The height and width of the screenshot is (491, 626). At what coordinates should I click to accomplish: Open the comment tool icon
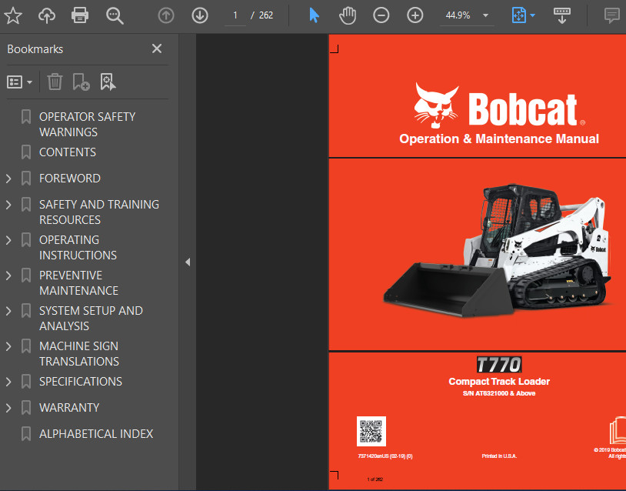pyautogui.click(x=611, y=16)
